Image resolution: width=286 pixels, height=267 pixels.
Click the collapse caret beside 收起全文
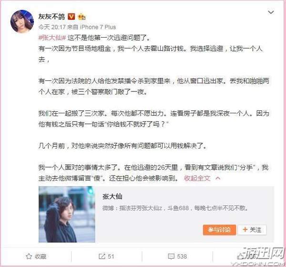pyautogui.click(x=218, y=178)
